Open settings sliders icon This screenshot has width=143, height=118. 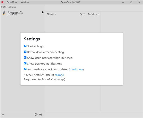(41, 115)
